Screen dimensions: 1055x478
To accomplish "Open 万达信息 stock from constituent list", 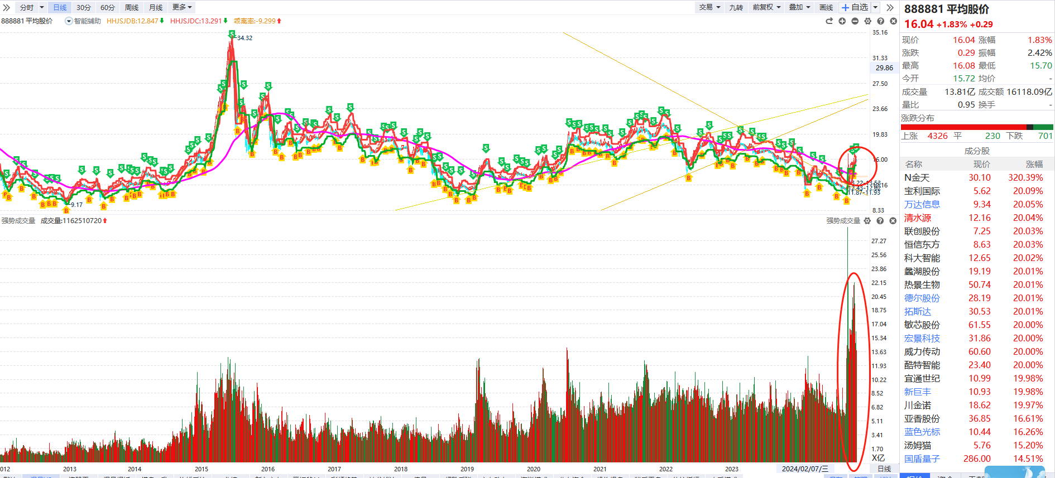I will tap(922, 205).
